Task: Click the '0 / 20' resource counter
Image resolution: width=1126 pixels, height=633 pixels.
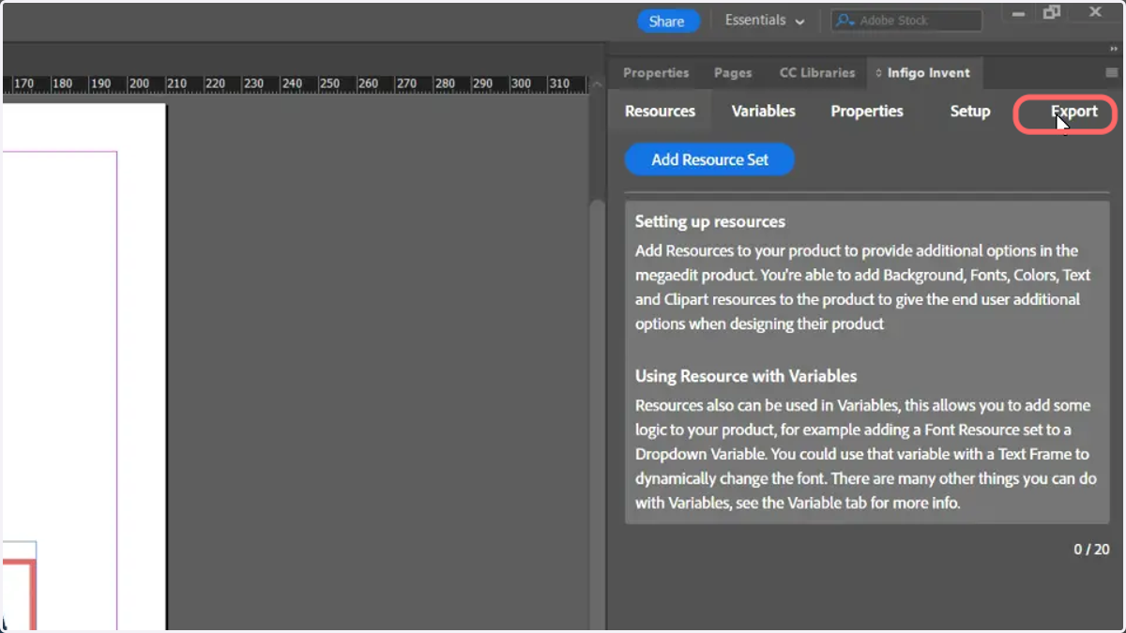Action: coord(1091,550)
